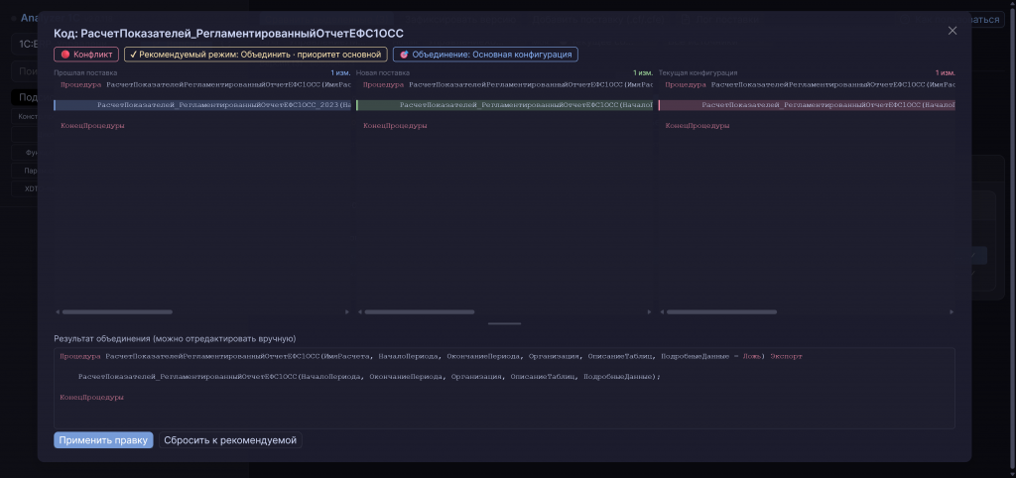The height and width of the screenshot is (478, 1016).
Task: Click horizontal scrollbar thumb of Текущая конфигурация pane
Action: tap(722, 312)
